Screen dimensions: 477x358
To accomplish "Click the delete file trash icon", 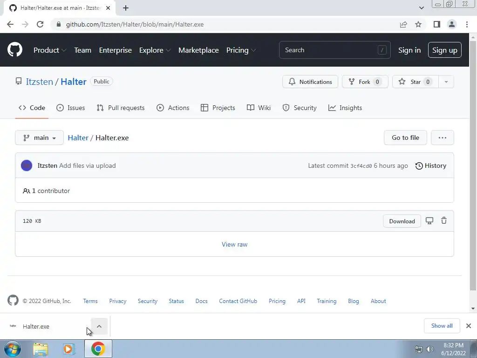I will click(x=444, y=220).
